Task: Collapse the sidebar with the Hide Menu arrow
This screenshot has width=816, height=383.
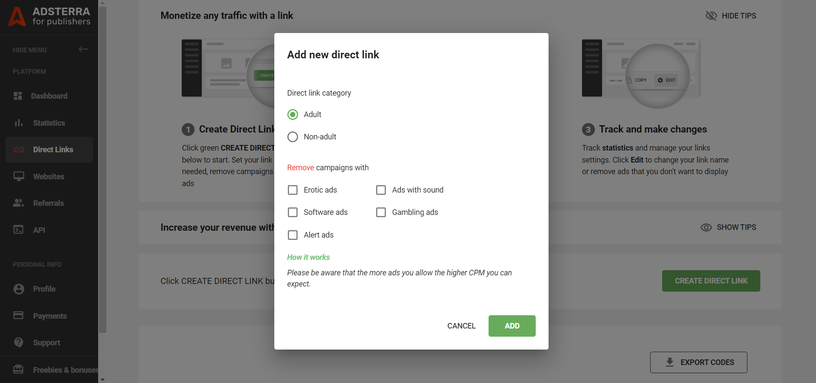Action: pyautogui.click(x=83, y=49)
